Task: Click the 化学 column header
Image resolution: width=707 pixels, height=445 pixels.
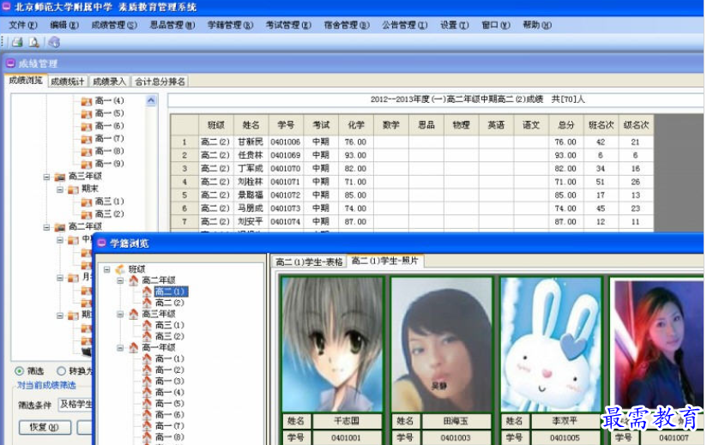Action: [356, 125]
